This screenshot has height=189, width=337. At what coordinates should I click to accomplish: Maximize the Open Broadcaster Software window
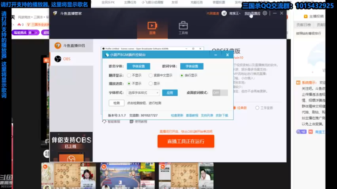click(193, 49)
